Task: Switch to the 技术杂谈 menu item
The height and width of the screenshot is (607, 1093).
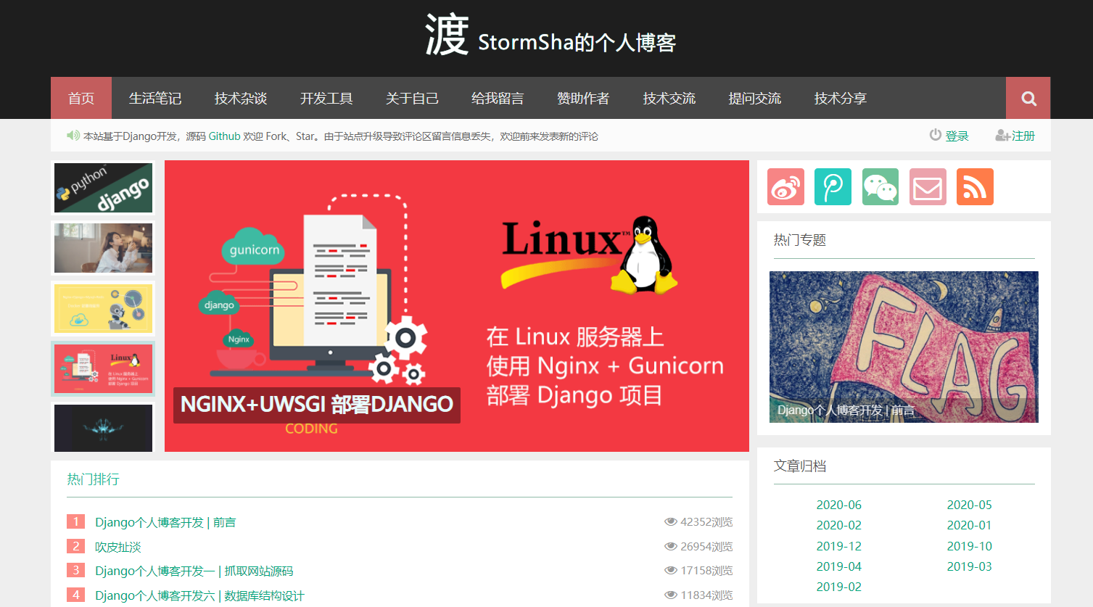Action: [x=240, y=98]
